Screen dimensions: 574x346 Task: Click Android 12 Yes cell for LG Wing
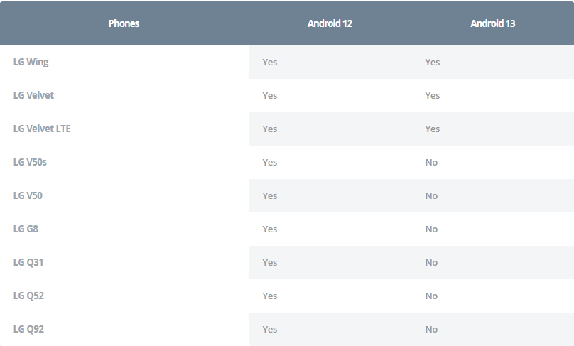pos(270,62)
